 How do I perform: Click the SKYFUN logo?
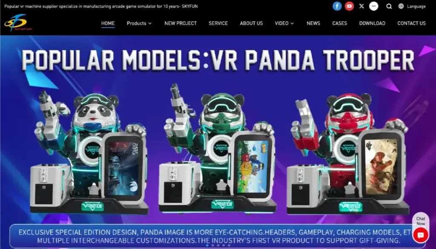click(x=18, y=23)
